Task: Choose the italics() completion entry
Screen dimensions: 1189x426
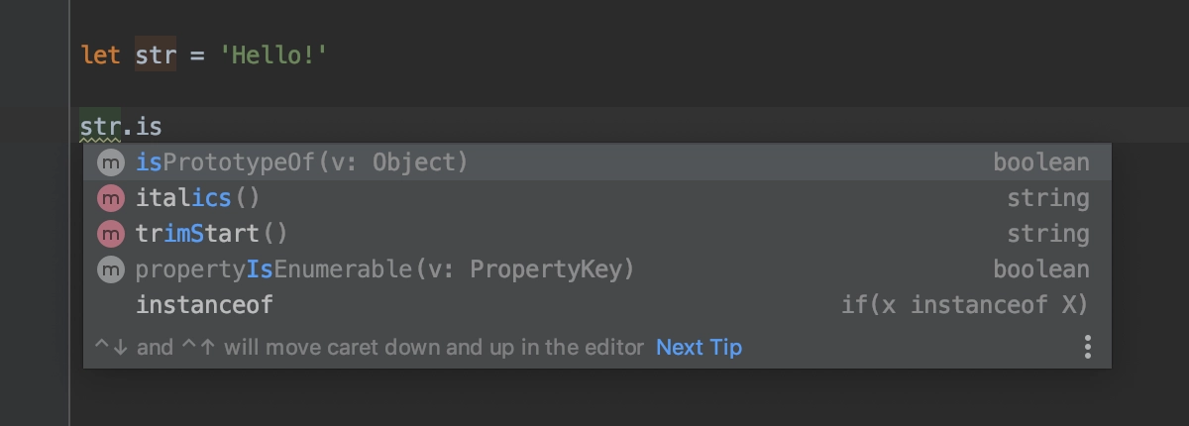Action: tap(596, 198)
